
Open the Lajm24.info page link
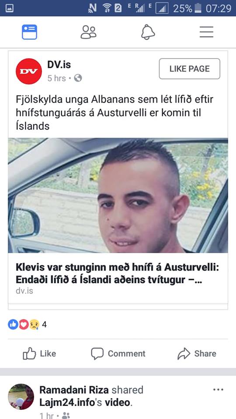(x=67, y=403)
